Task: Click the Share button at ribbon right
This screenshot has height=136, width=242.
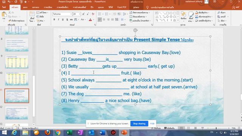Action: coord(236,7)
